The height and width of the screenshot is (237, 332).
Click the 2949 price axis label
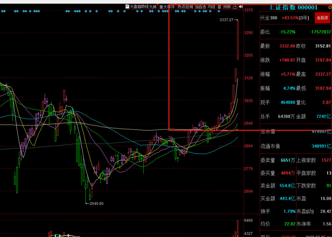(x=248, y=123)
